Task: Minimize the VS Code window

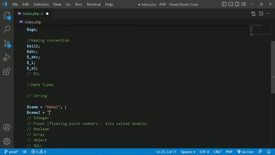Action: (252, 4)
